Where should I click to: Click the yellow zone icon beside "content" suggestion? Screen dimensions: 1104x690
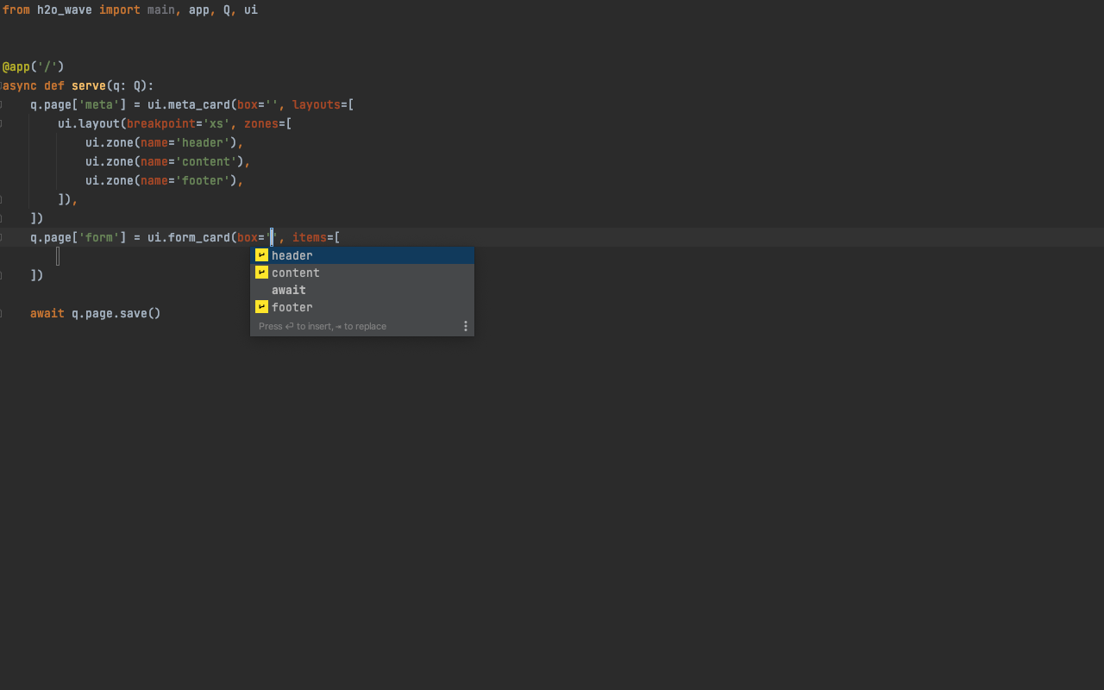point(260,273)
